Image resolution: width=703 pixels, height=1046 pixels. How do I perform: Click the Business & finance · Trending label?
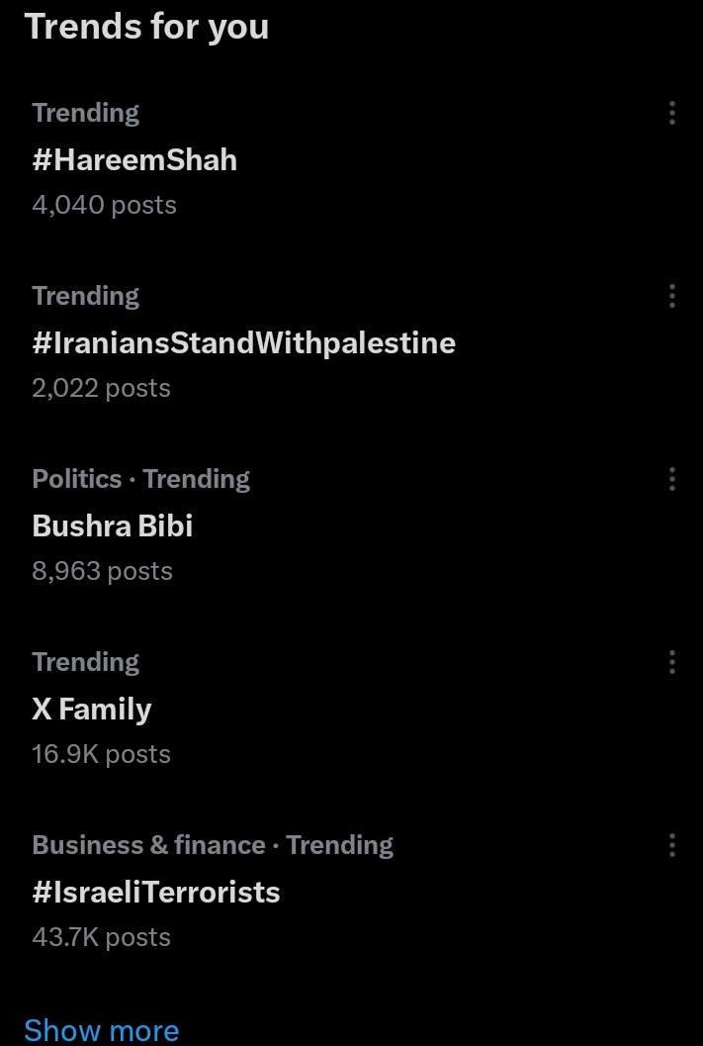(x=213, y=846)
